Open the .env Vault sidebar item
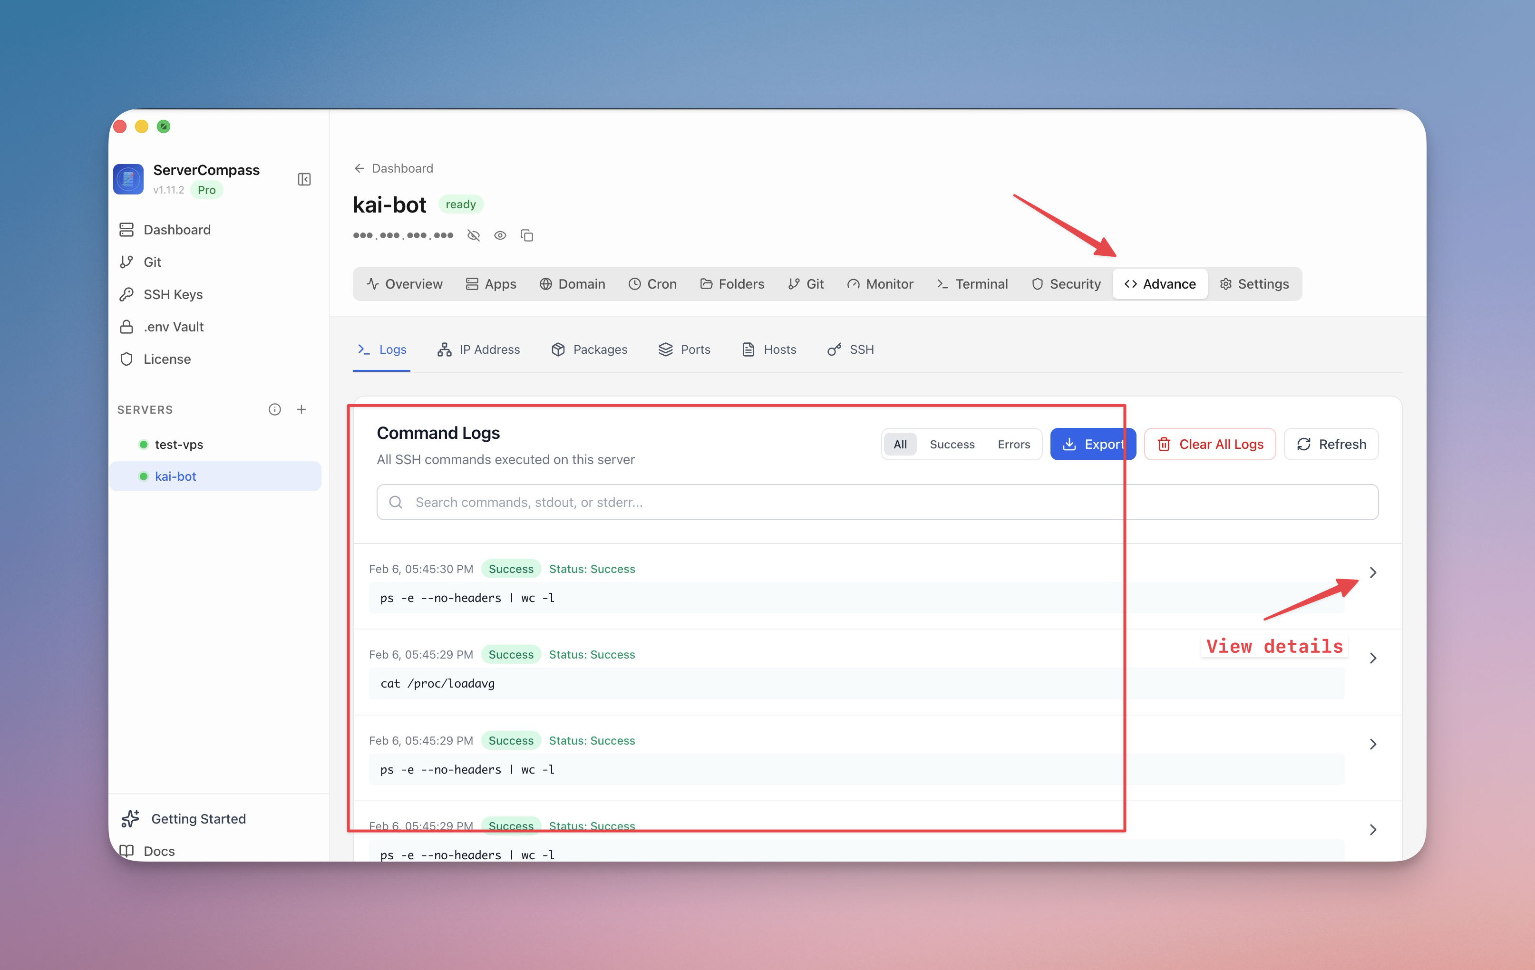The width and height of the screenshot is (1535, 970). [x=174, y=327]
